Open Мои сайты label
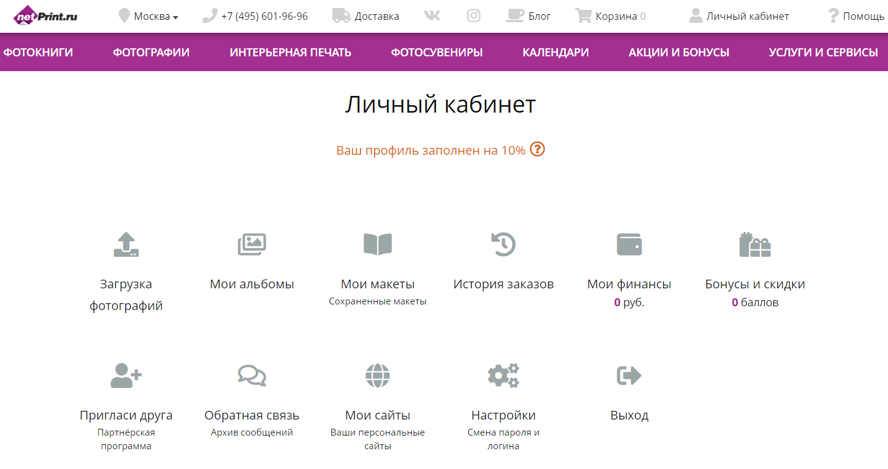 (x=378, y=415)
